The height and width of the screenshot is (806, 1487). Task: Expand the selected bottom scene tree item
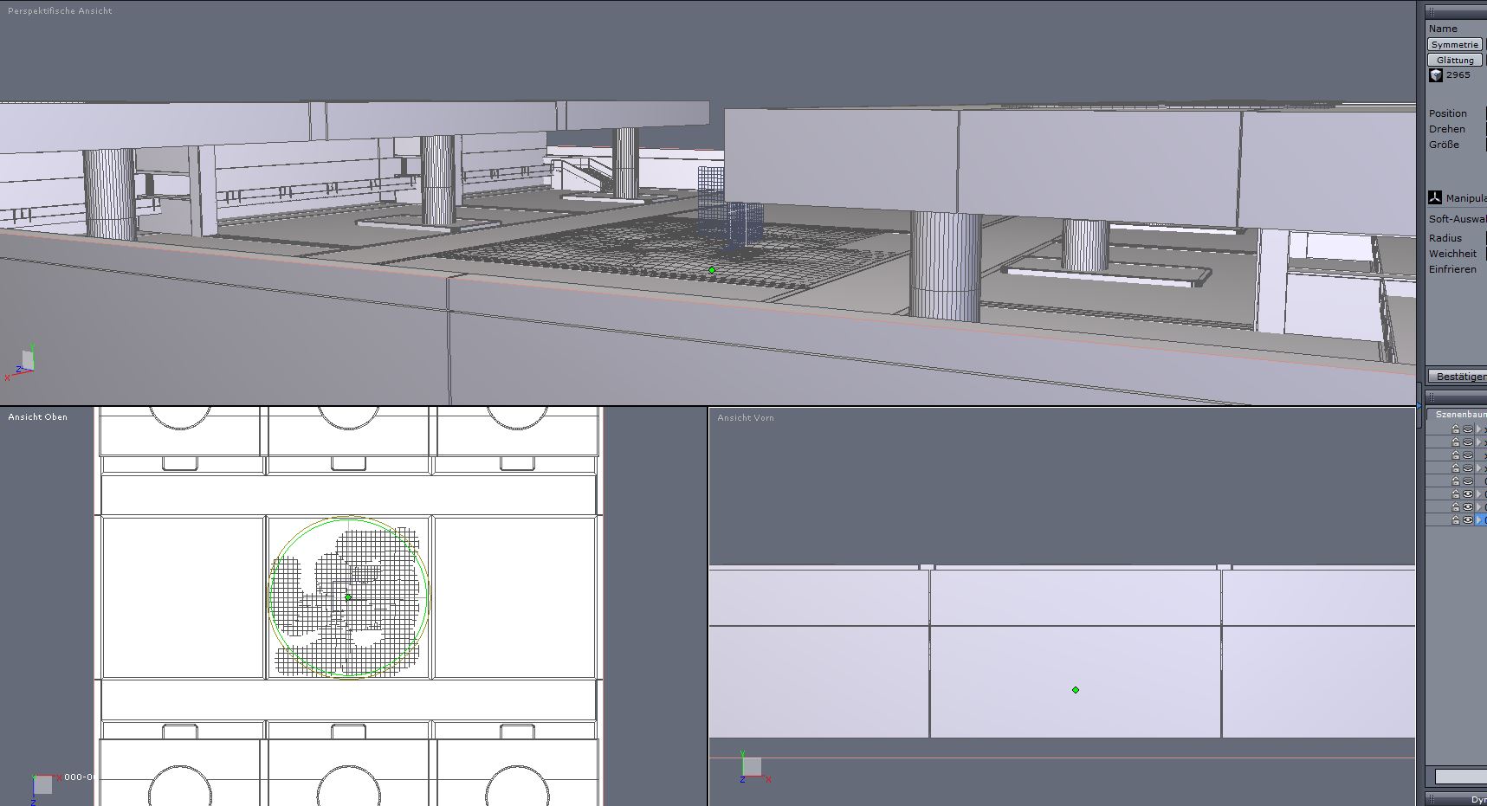(1478, 519)
